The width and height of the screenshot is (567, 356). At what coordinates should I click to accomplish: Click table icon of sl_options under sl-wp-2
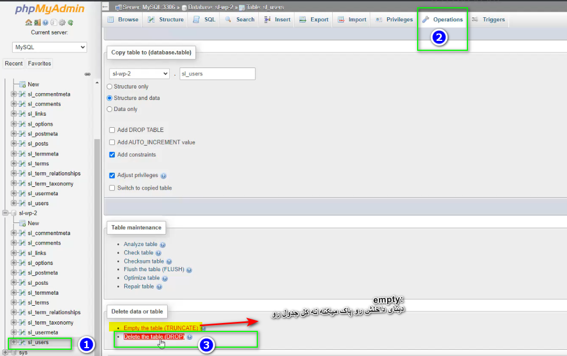[x=23, y=263]
